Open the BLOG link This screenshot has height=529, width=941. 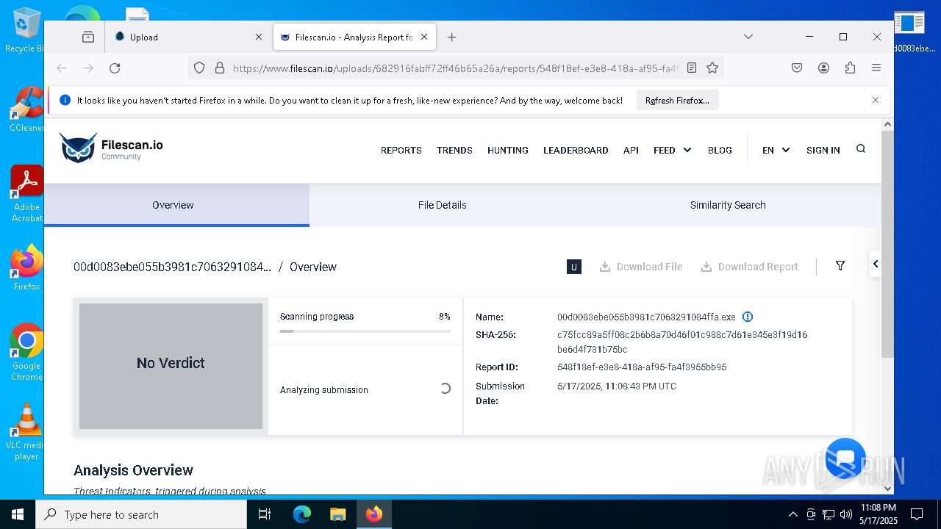coord(720,150)
